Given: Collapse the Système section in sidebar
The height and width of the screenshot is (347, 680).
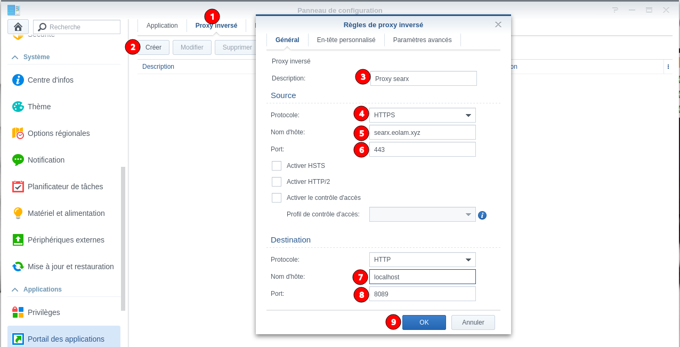Looking at the screenshot, I should 15,57.
